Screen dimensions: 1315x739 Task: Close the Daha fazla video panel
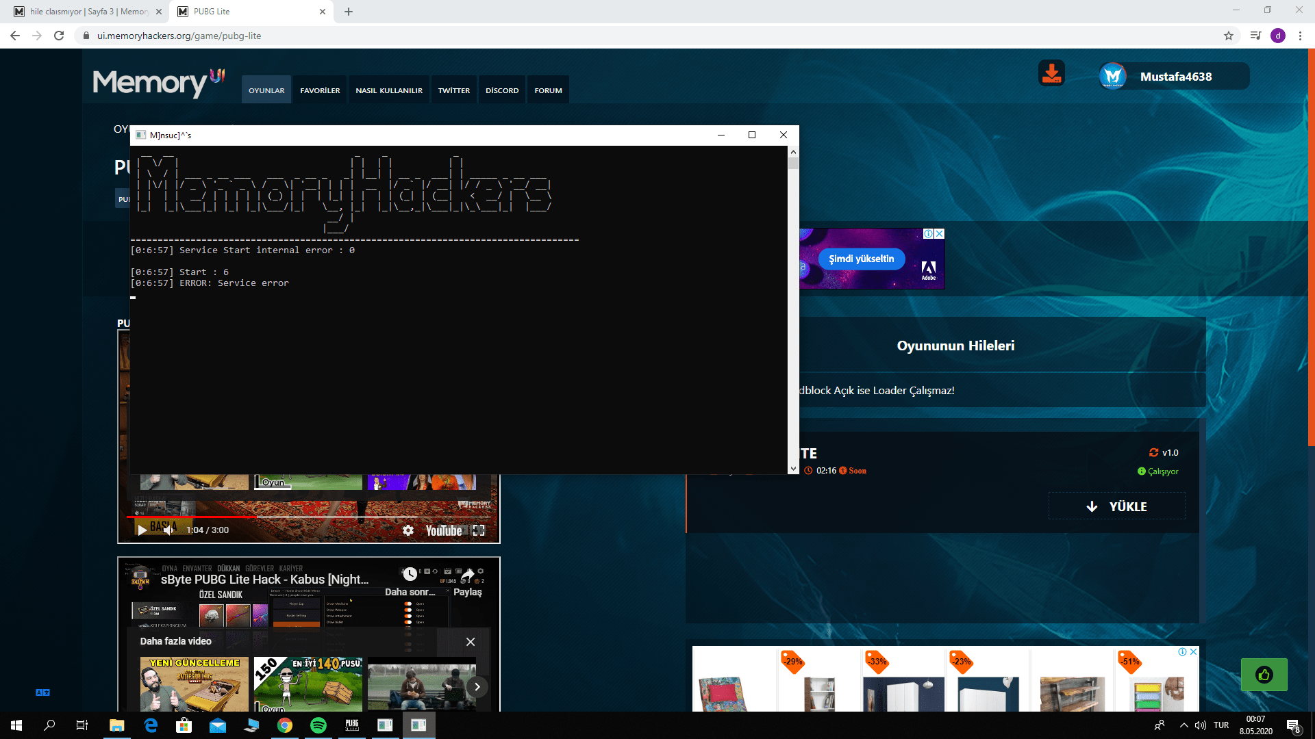(471, 642)
